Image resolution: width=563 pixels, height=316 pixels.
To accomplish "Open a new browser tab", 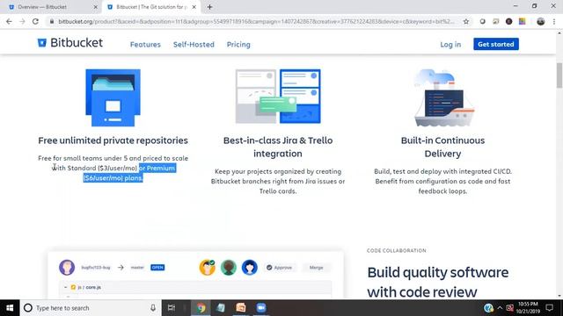I will pos(209,7).
